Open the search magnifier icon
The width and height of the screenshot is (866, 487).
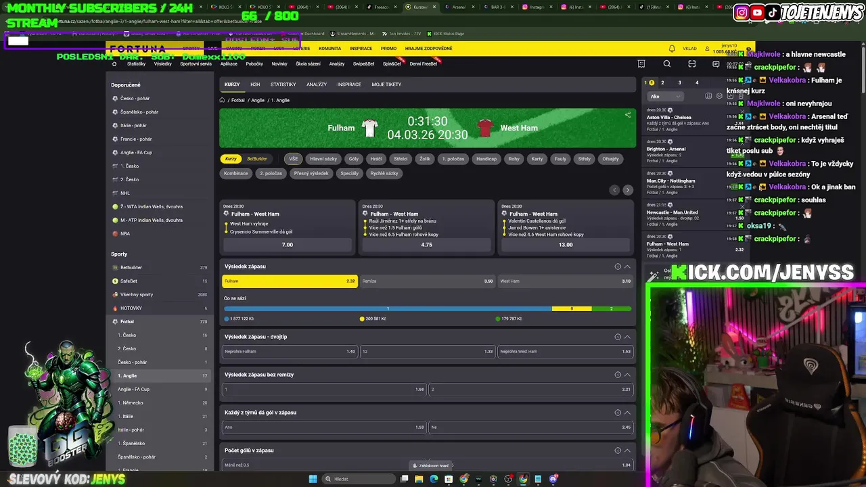(667, 64)
